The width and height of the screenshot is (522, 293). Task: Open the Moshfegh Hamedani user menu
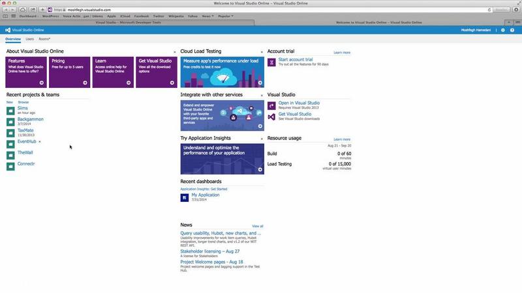(x=476, y=30)
